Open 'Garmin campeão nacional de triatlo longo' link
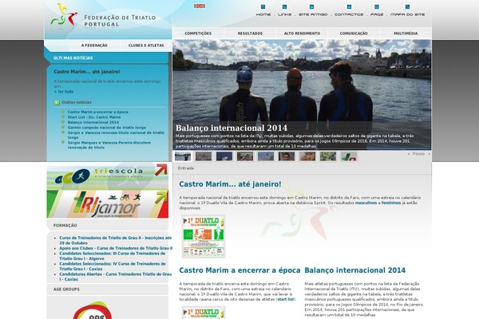Screen dimensions: 479x319 click(x=107, y=128)
